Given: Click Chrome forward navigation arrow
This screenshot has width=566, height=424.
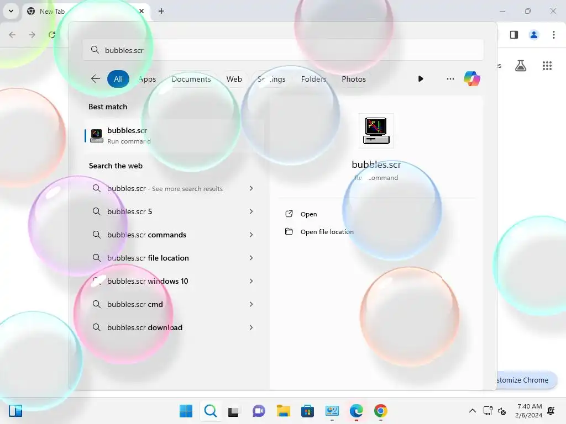Looking at the screenshot, I should [32, 35].
